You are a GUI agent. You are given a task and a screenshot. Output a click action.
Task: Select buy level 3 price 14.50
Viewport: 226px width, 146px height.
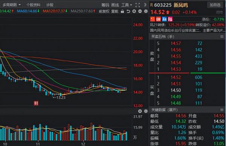(176, 90)
